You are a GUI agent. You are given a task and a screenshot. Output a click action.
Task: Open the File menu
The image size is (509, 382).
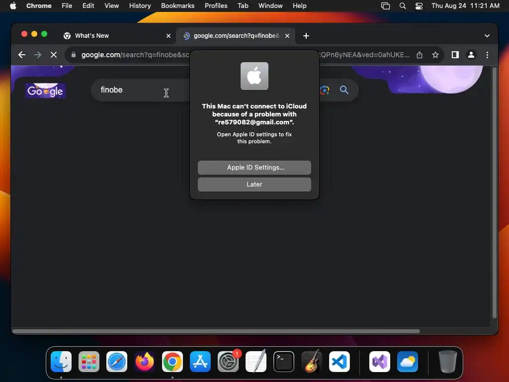point(67,5)
